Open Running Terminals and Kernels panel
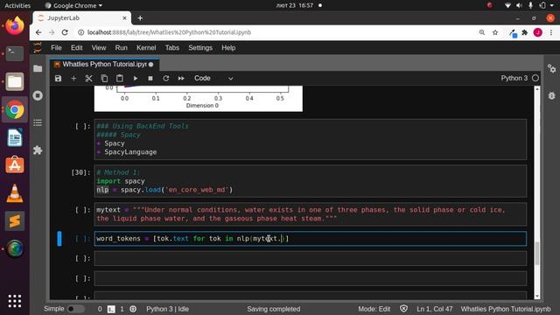The width and height of the screenshot is (560, 315). point(38,95)
